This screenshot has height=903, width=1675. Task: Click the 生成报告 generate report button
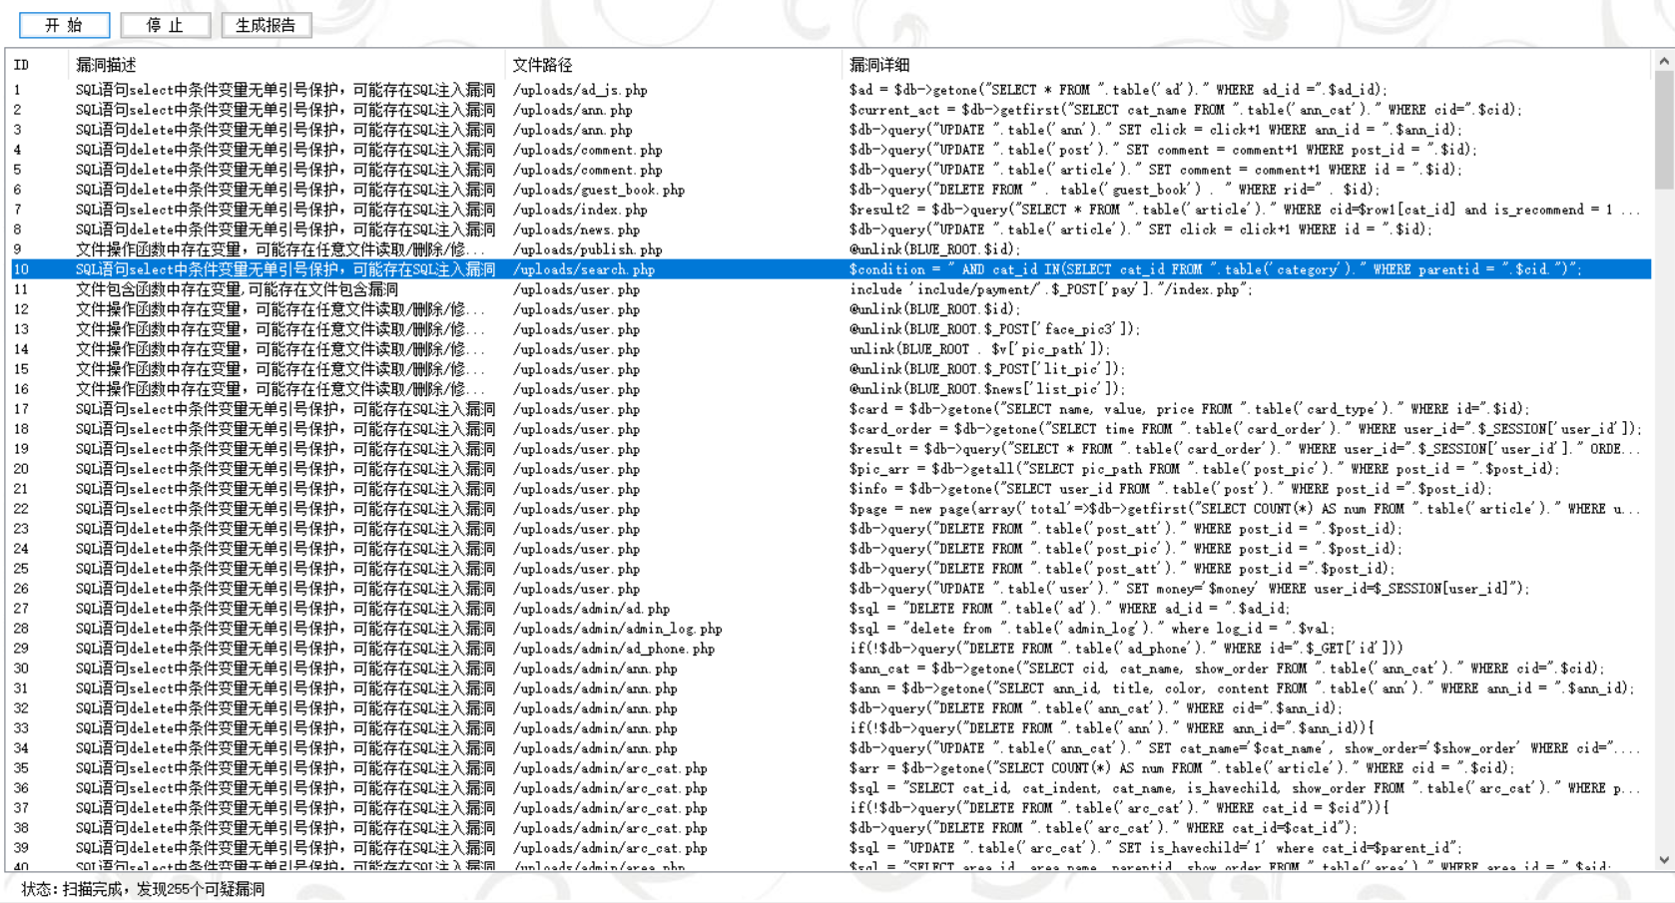266,25
